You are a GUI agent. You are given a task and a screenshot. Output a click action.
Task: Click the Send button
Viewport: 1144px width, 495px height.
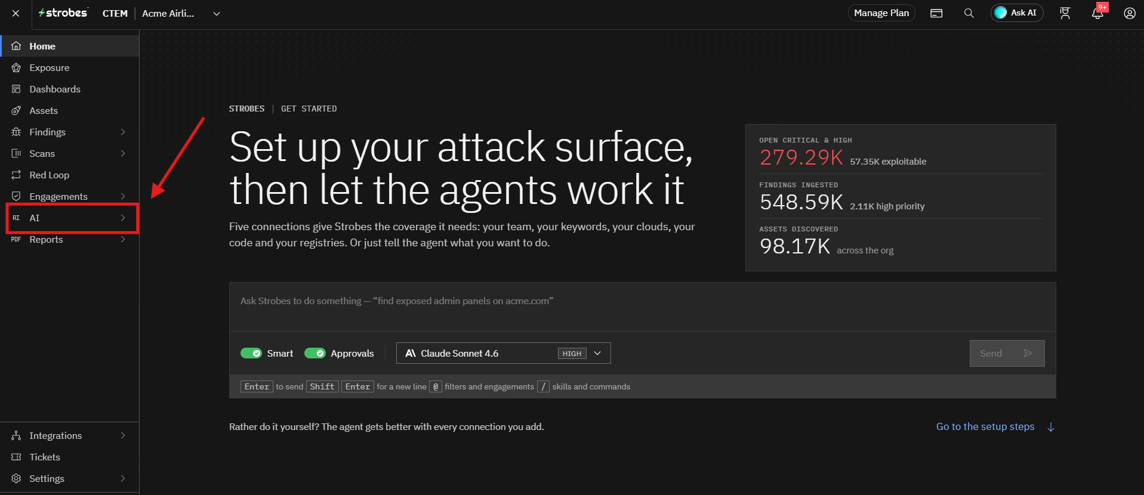click(1007, 353)
